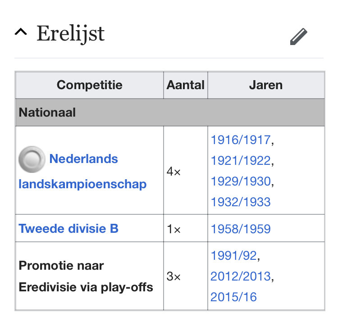
Task: Open the 2012/2013 season link
Action: [241, 276]
